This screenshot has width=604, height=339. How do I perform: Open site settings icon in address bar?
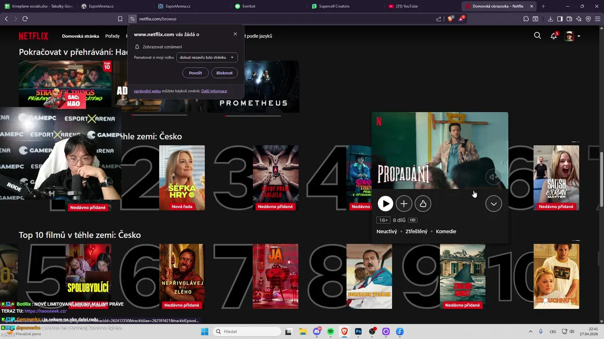133,19
